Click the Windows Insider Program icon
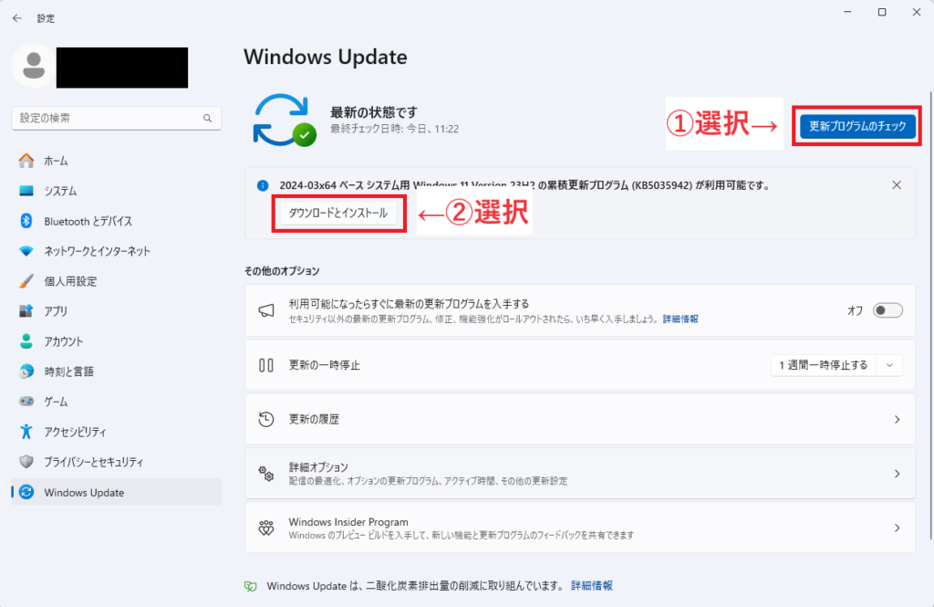The image size is (934, 607). [266, 528]
